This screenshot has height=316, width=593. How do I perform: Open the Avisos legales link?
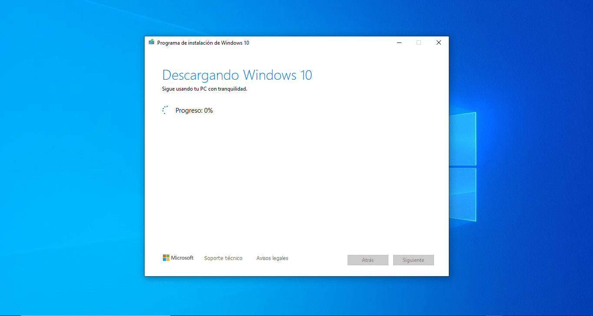tap(272, 258)
